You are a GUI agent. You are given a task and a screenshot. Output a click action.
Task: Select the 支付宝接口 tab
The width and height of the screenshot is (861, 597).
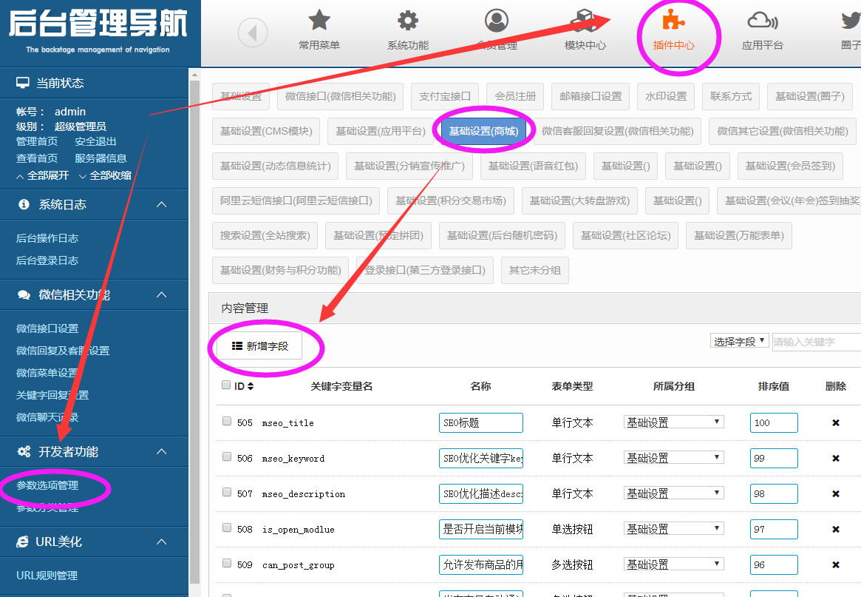[x=444, y=96]
